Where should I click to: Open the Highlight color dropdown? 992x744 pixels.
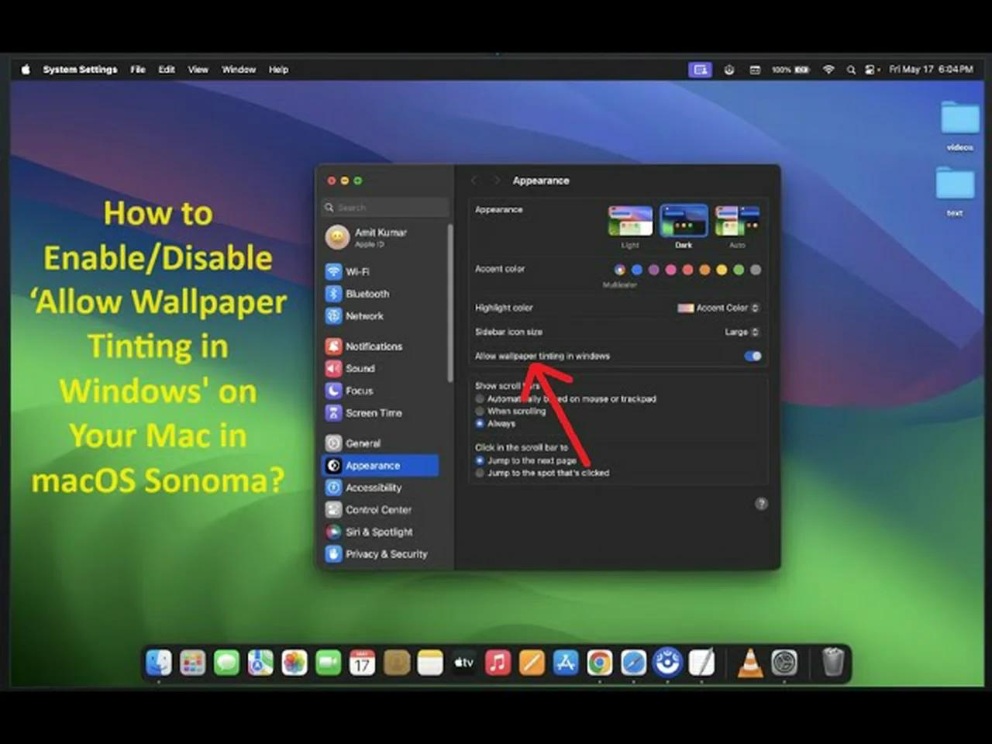click(x=718, y=308)
